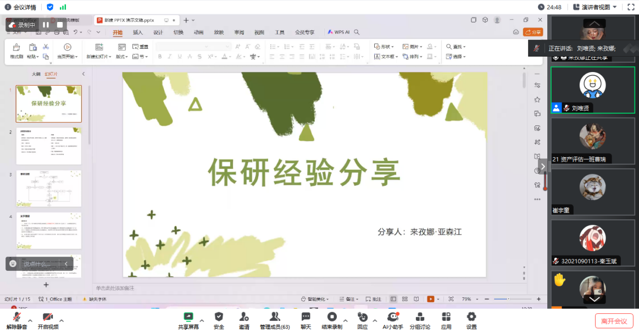Open the 回应 reactions icon
This screenshot has width=639, height=333.
363,318
